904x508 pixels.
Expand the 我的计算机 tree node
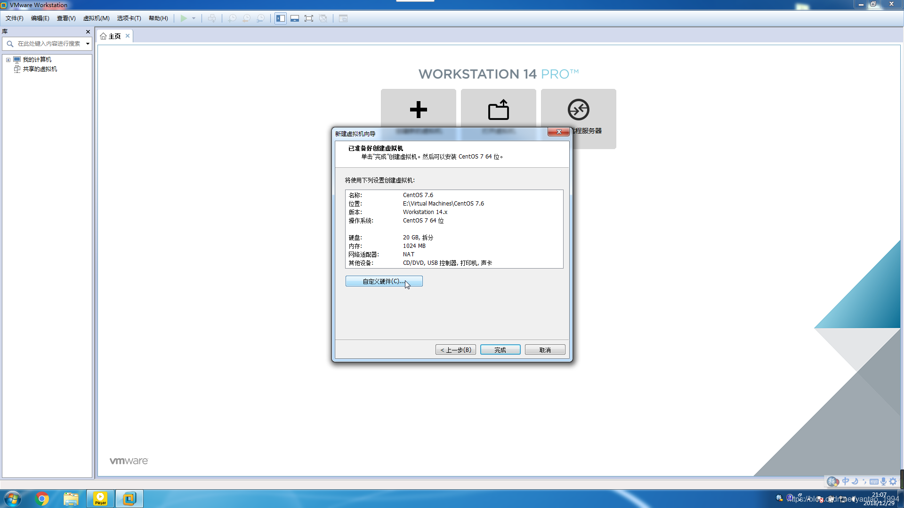click(8, 60)
